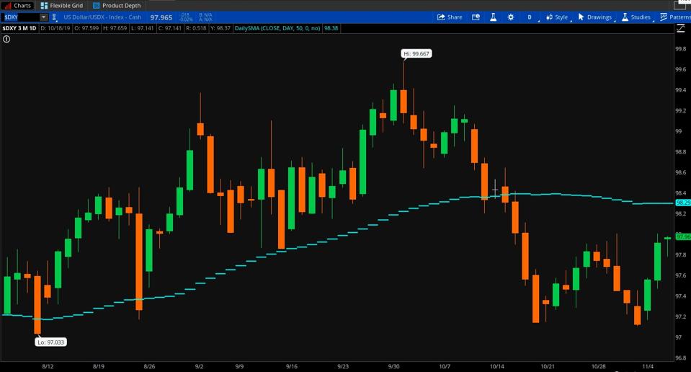Click the H: 97.659 high value
The image size is (691, 372).
115,28
